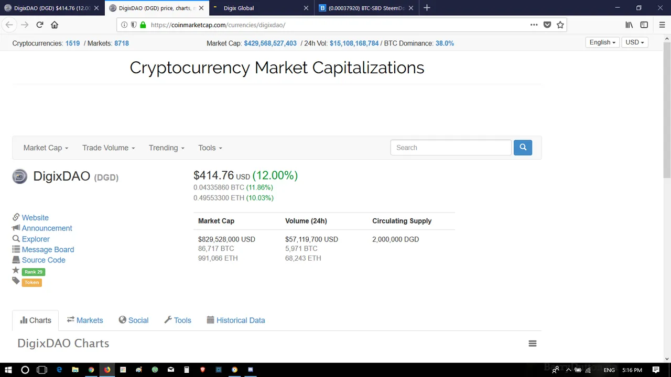
Task: Select the Markets tab
Action: [x=85, y=320]
